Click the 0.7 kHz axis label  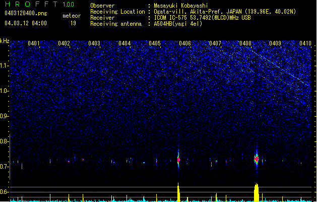5,167
